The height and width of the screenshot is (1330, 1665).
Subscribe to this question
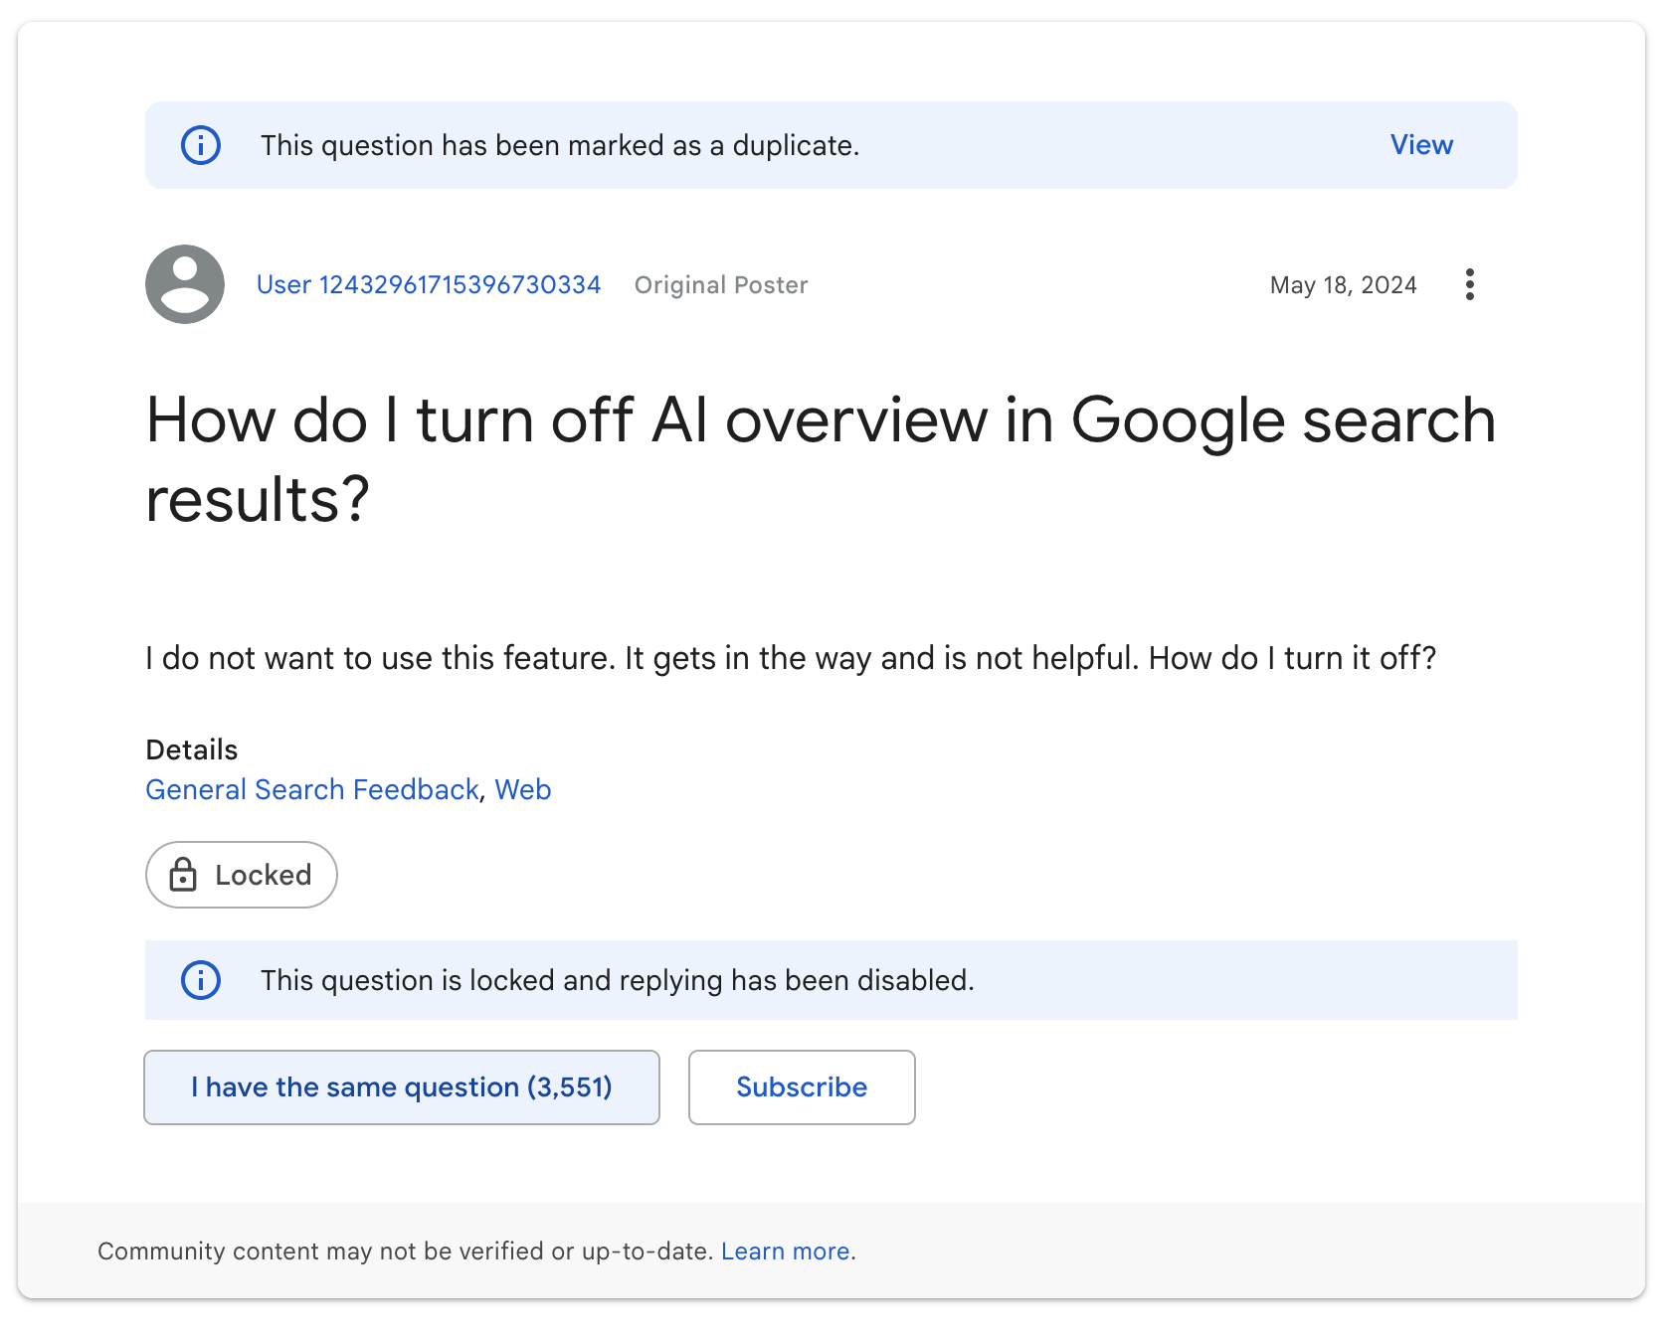(x=802, y=1087)
